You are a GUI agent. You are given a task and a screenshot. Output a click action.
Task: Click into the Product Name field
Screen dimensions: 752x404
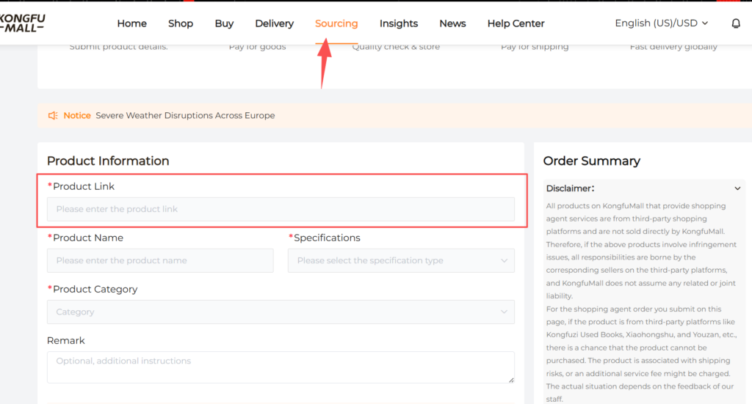point(160,260)
